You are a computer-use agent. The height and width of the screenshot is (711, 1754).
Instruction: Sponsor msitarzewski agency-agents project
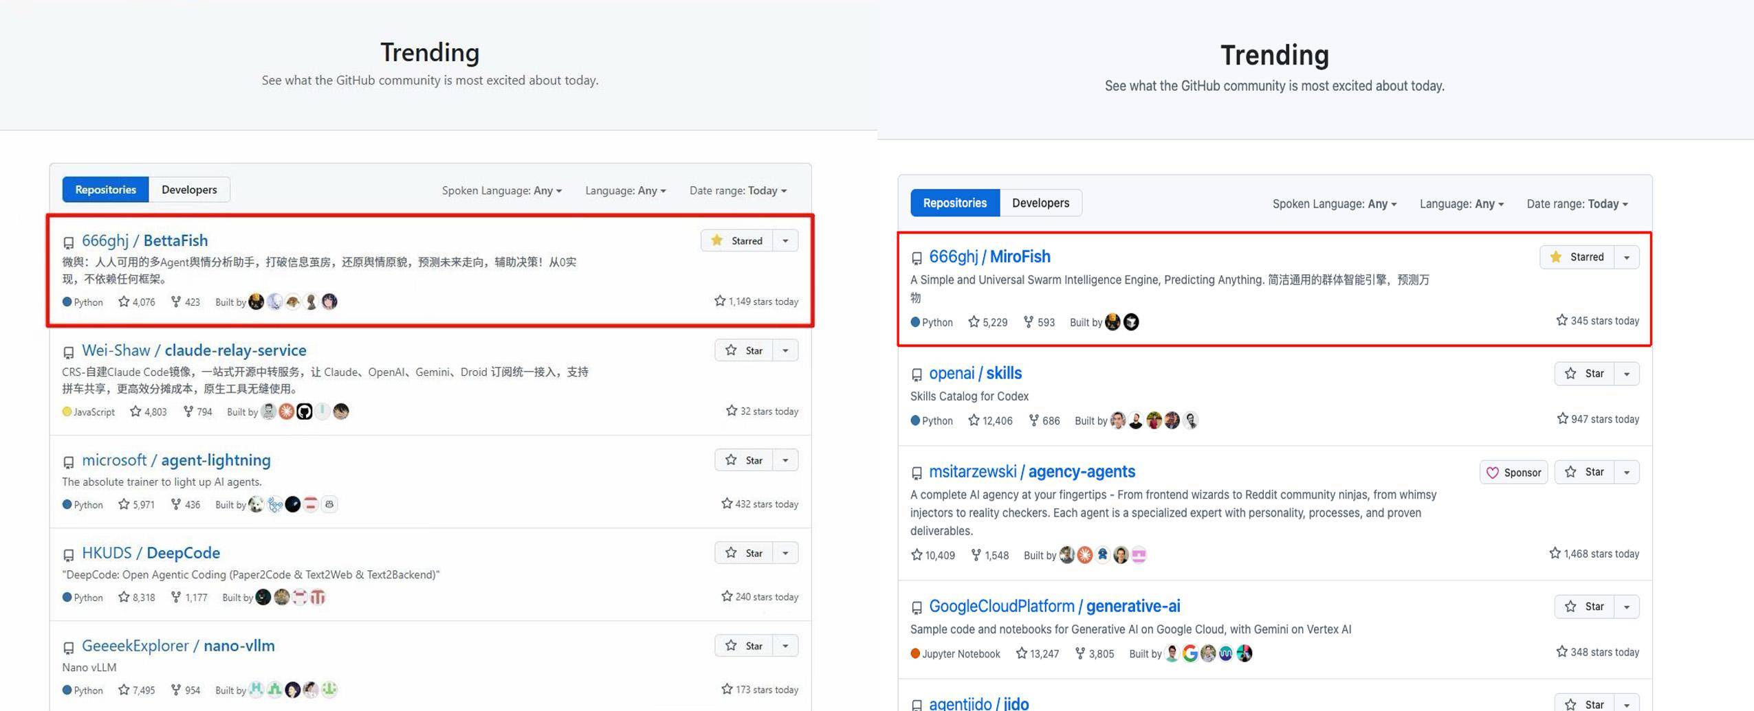tap(1513, 473)
